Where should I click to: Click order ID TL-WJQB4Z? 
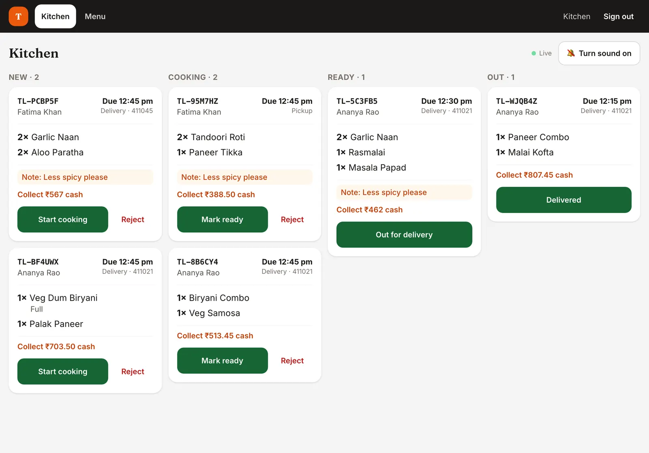tap(516, 101)
